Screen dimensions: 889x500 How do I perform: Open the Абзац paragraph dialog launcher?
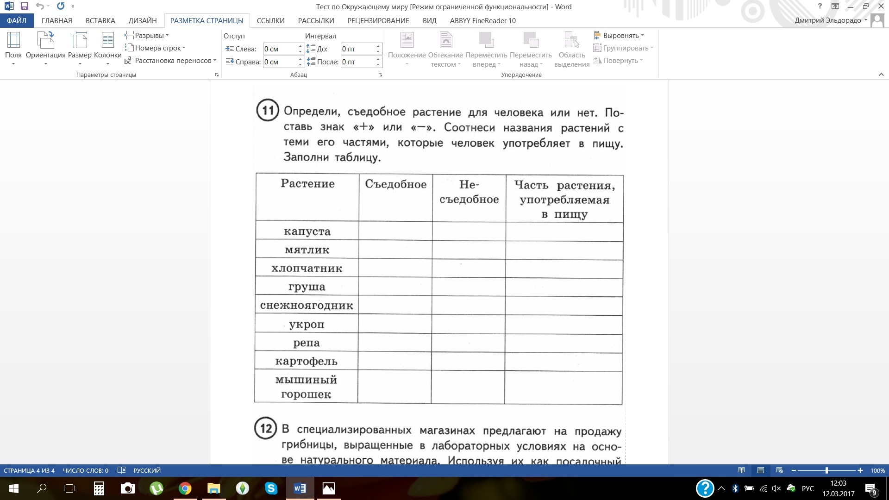pyautogui.click(x=380, y=75)
